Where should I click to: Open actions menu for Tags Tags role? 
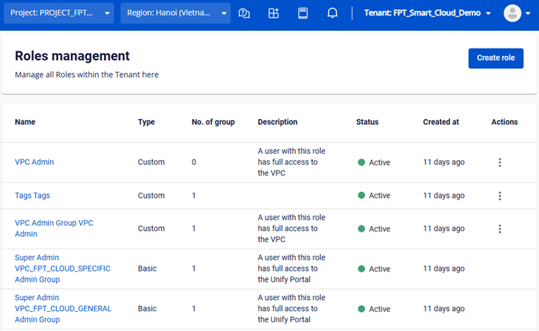tap(500, 196)
